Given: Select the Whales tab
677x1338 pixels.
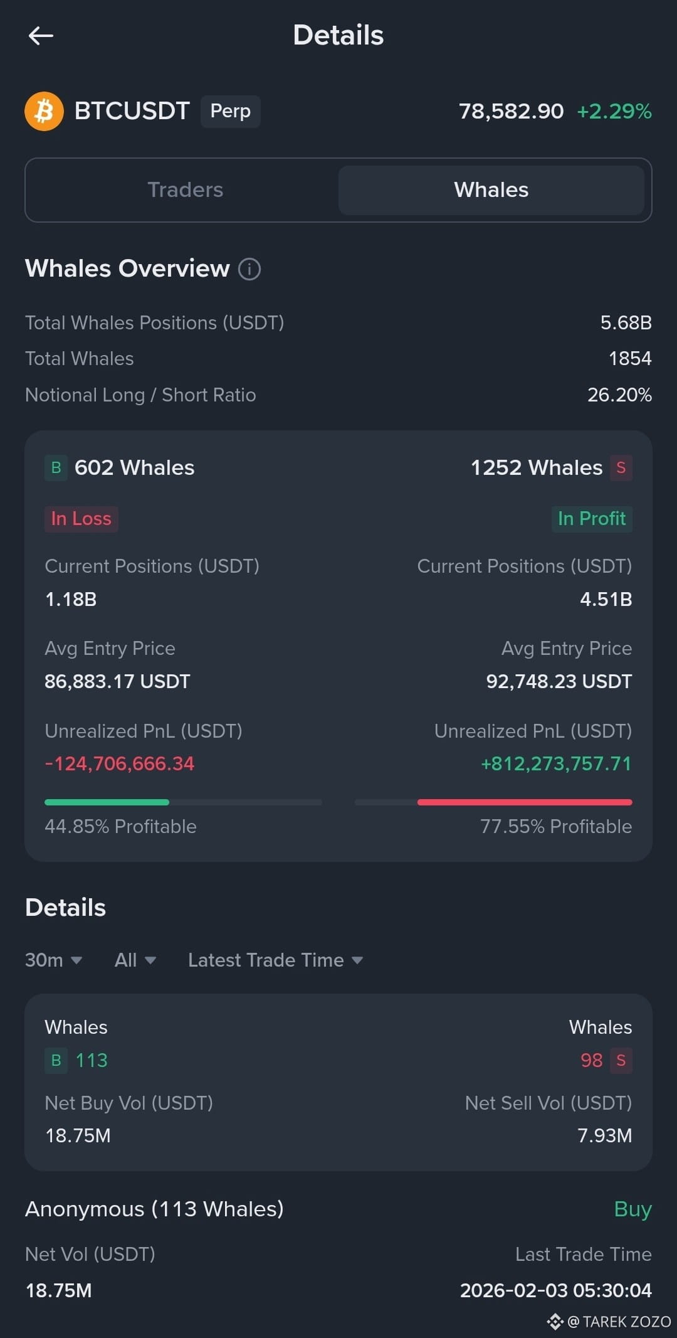Looking at the screenshot, I should coord(491,190).
